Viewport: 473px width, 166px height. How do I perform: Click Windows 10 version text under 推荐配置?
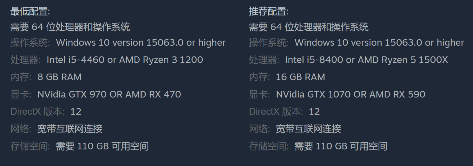click(x=379, y=43)
